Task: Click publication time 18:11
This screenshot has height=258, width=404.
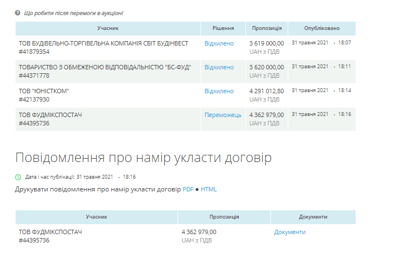Action: tap(344, 67)
